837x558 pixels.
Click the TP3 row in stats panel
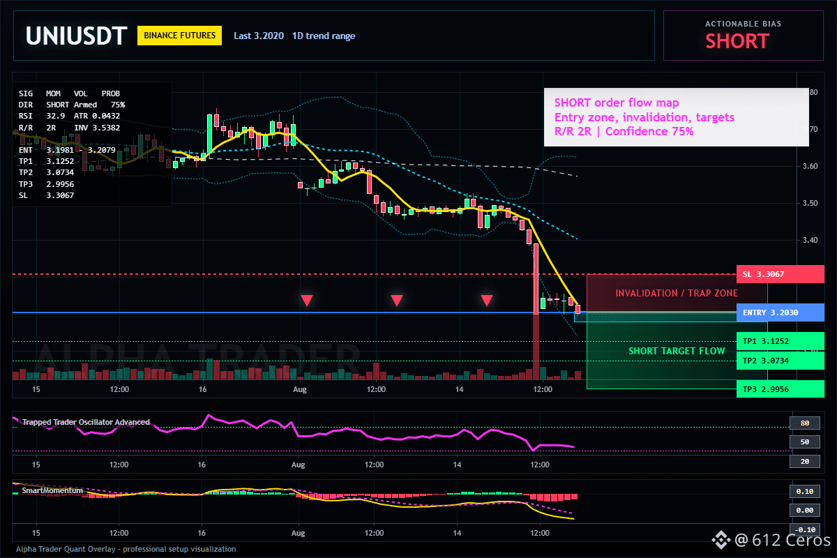(x=47, y=184)
